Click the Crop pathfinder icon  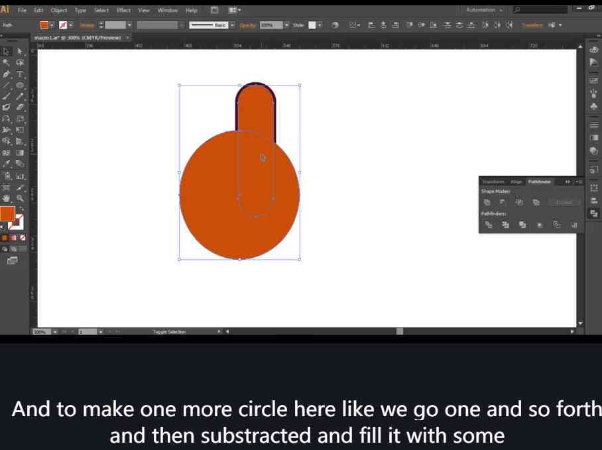point(540,225)
